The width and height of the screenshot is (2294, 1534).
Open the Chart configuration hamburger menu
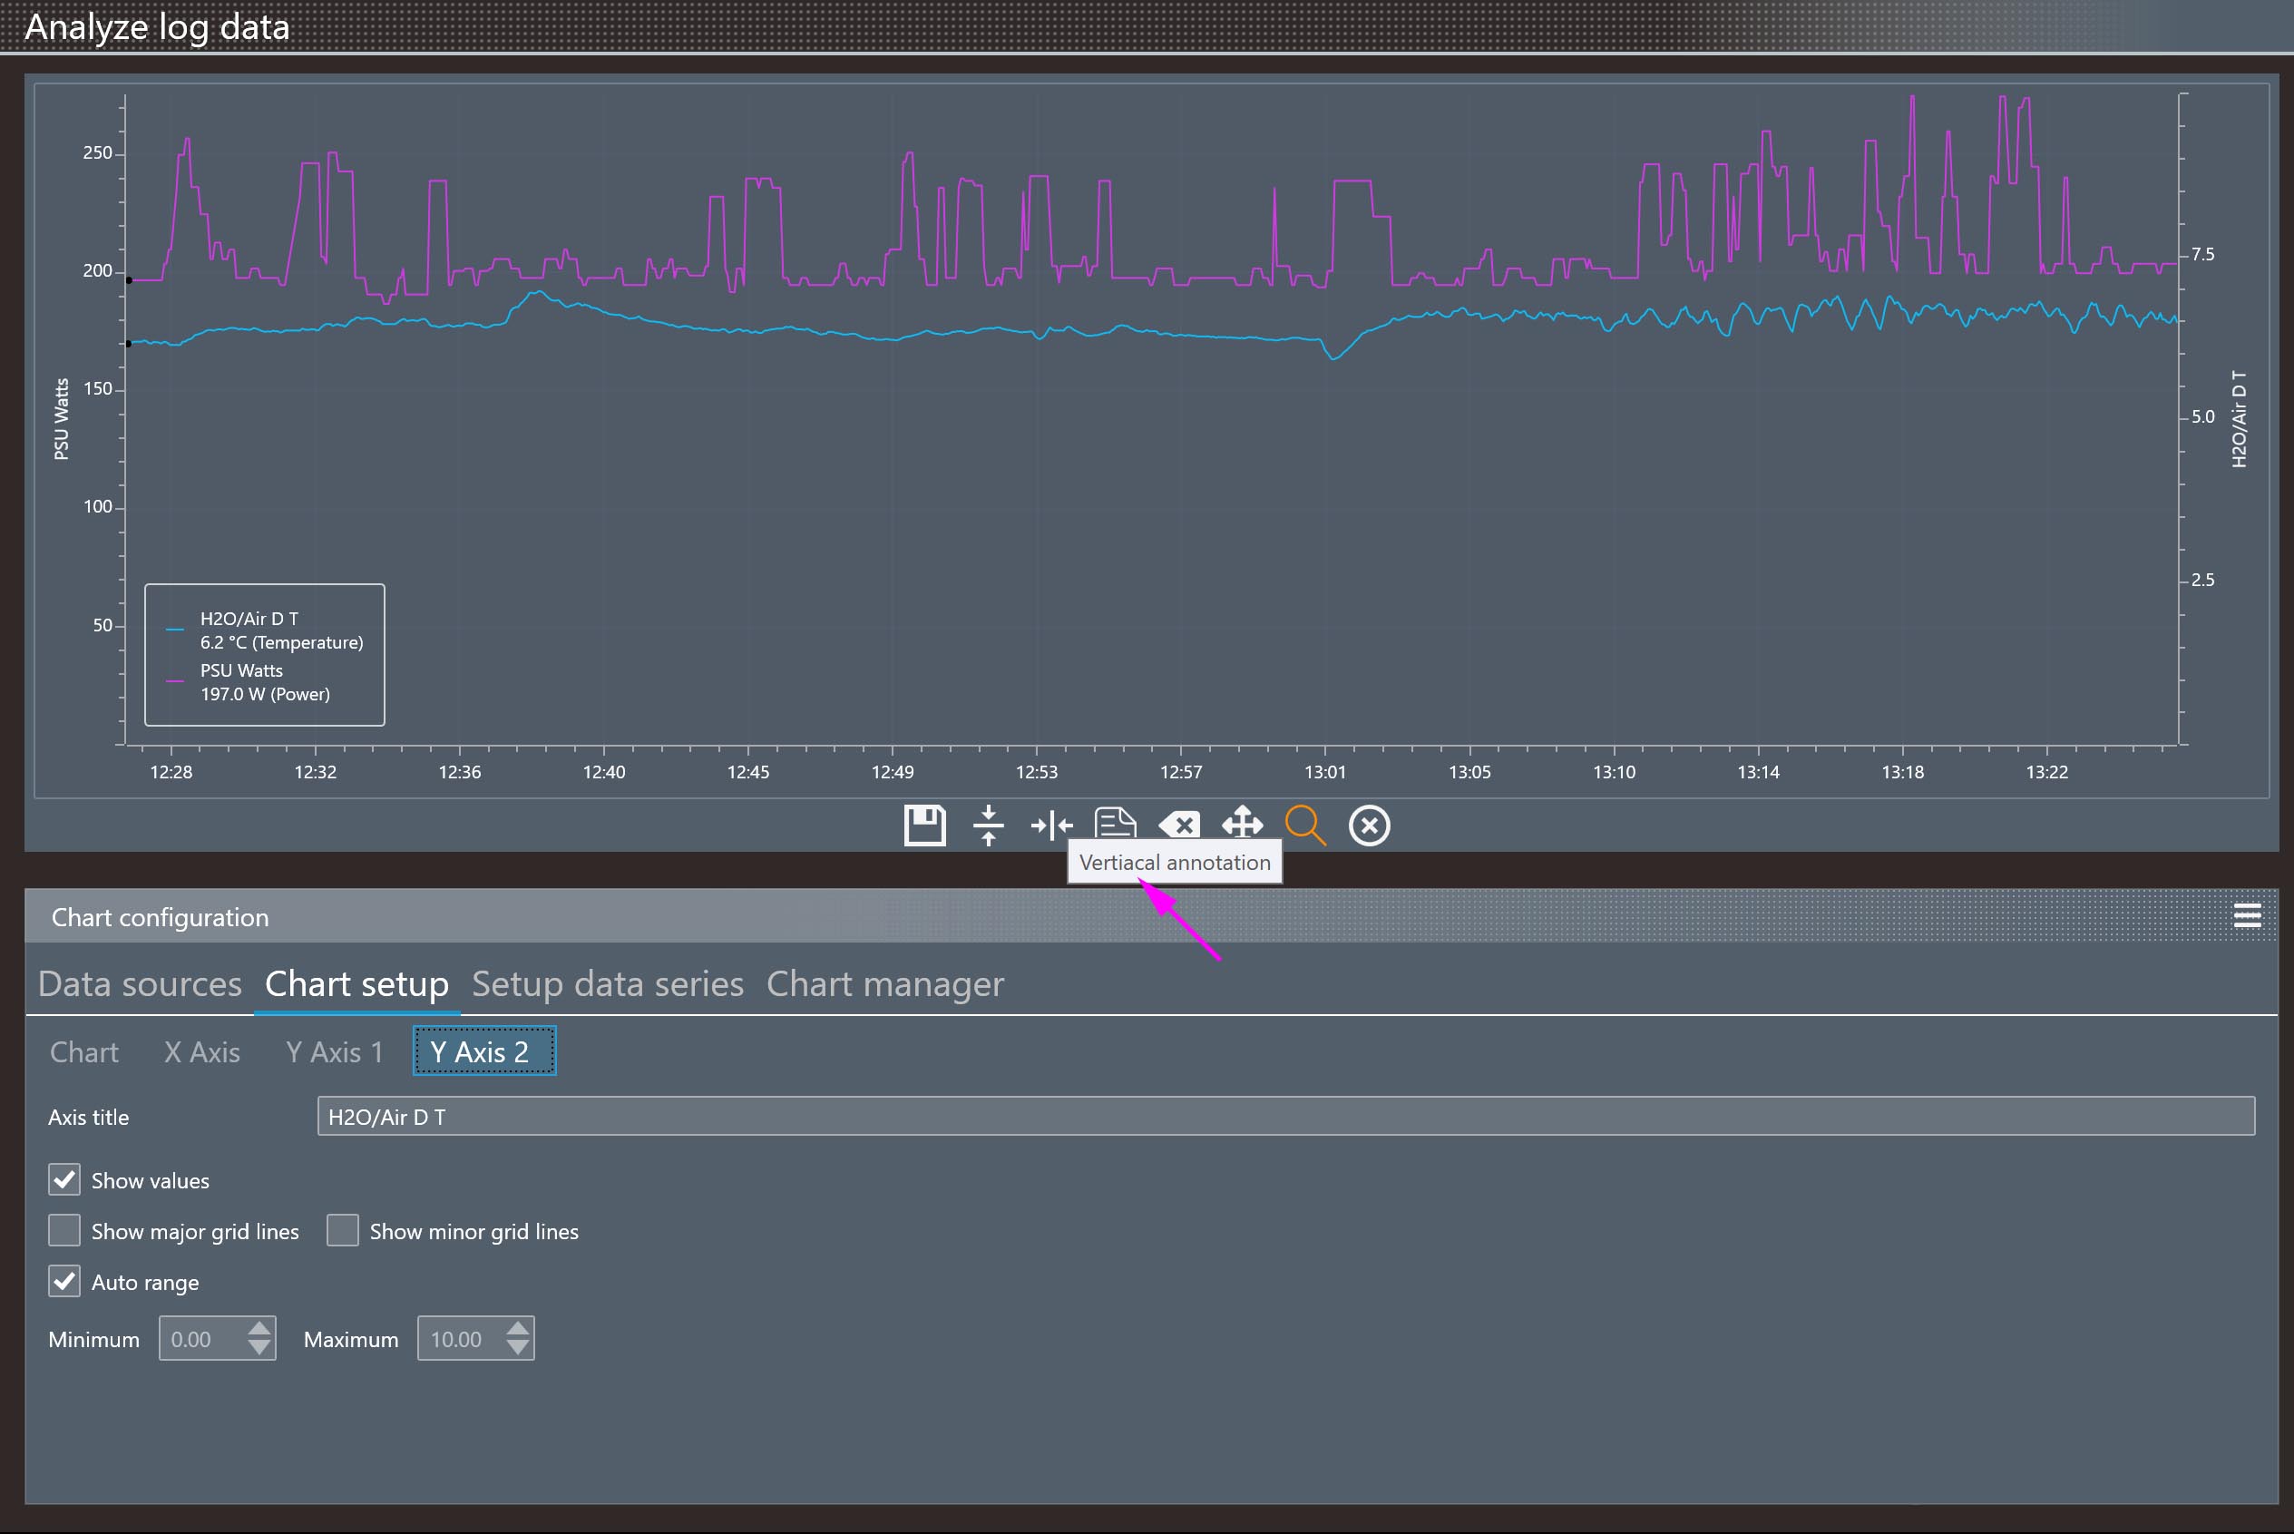pos(2247,915)
